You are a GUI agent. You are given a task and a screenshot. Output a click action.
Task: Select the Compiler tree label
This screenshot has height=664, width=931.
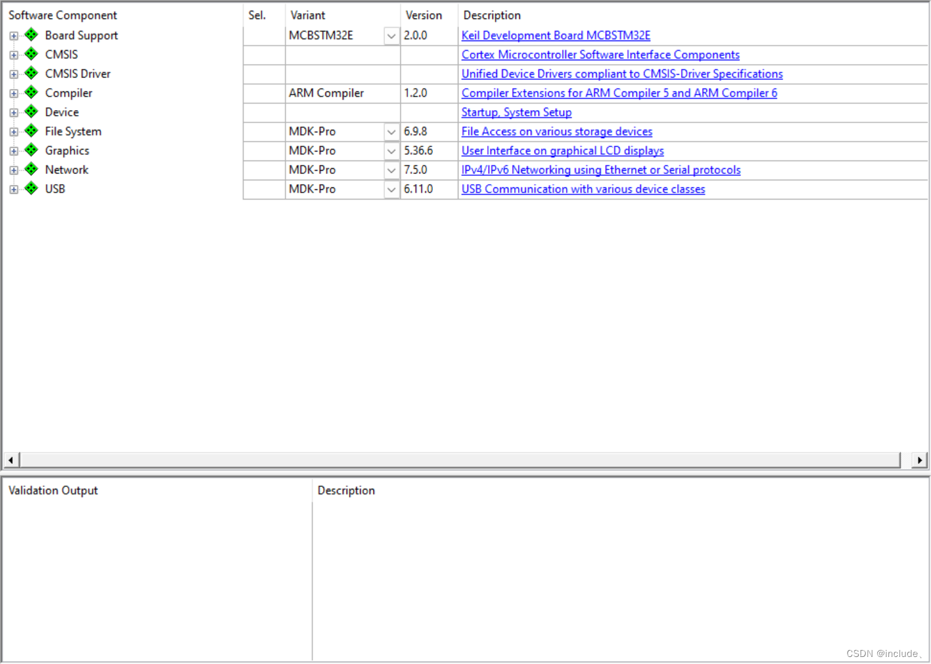click(68, 93)
